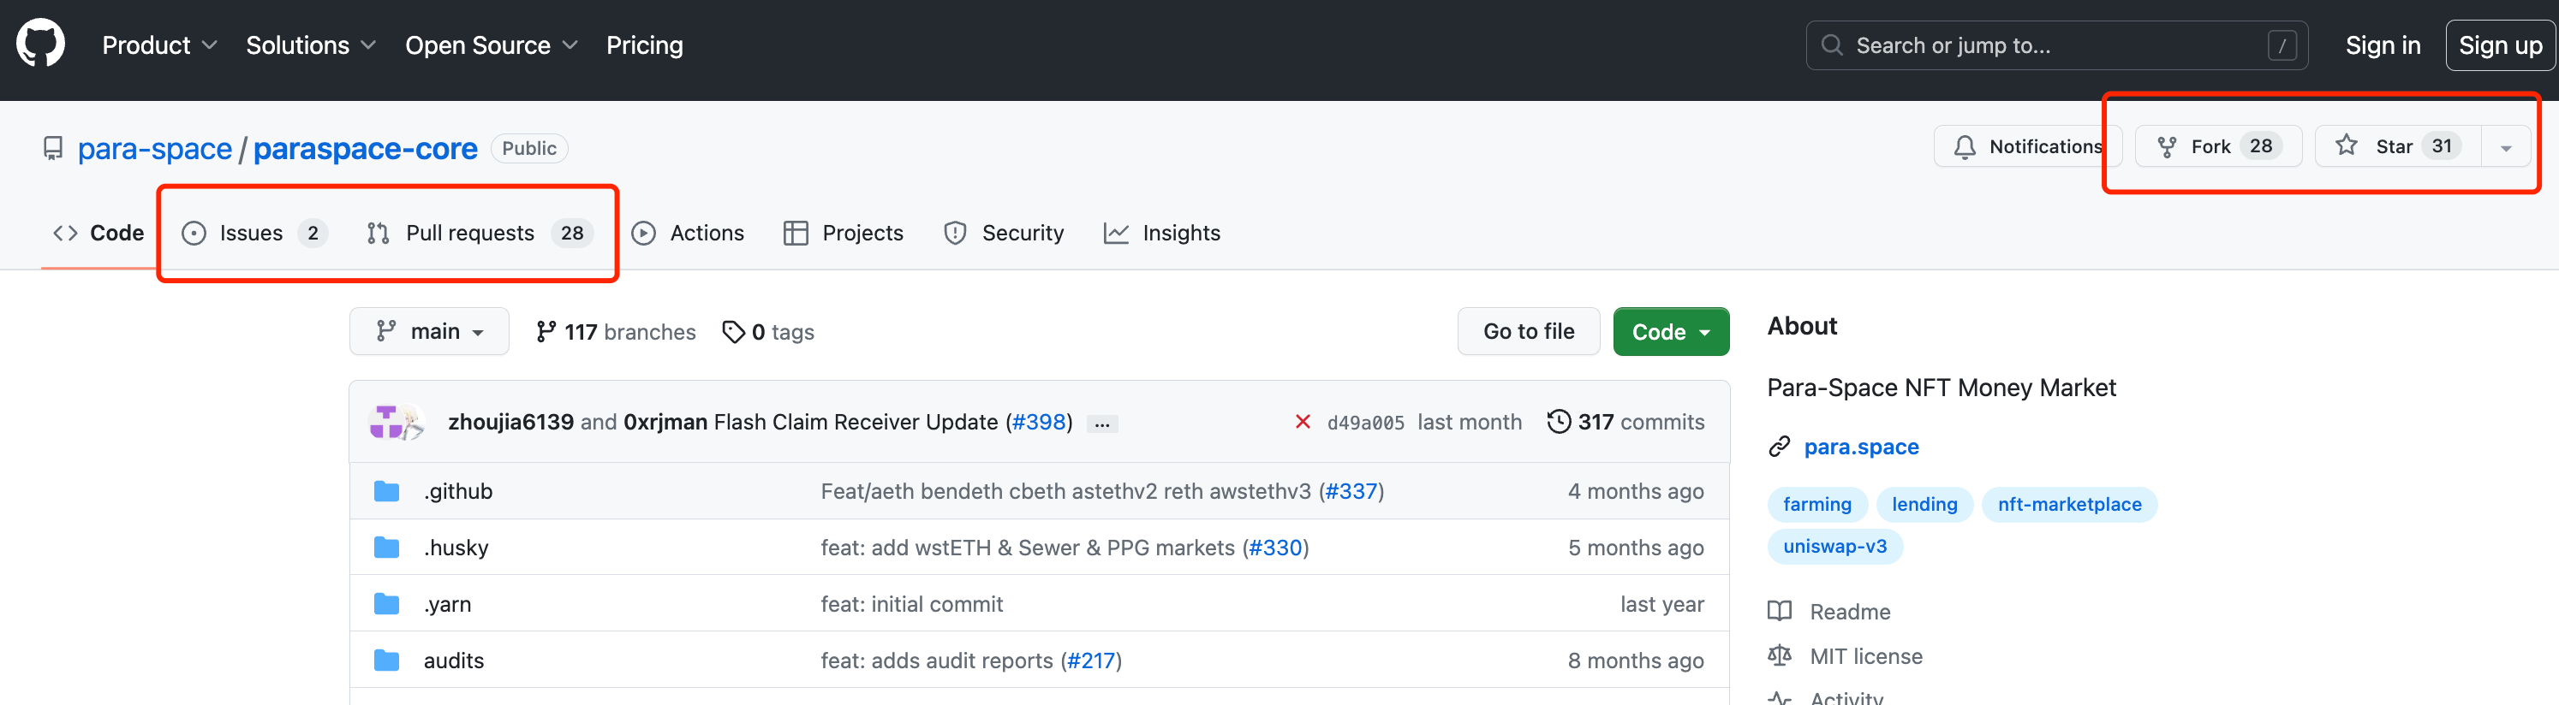Click the slash shortcut key icon in search

point(2282,45)
